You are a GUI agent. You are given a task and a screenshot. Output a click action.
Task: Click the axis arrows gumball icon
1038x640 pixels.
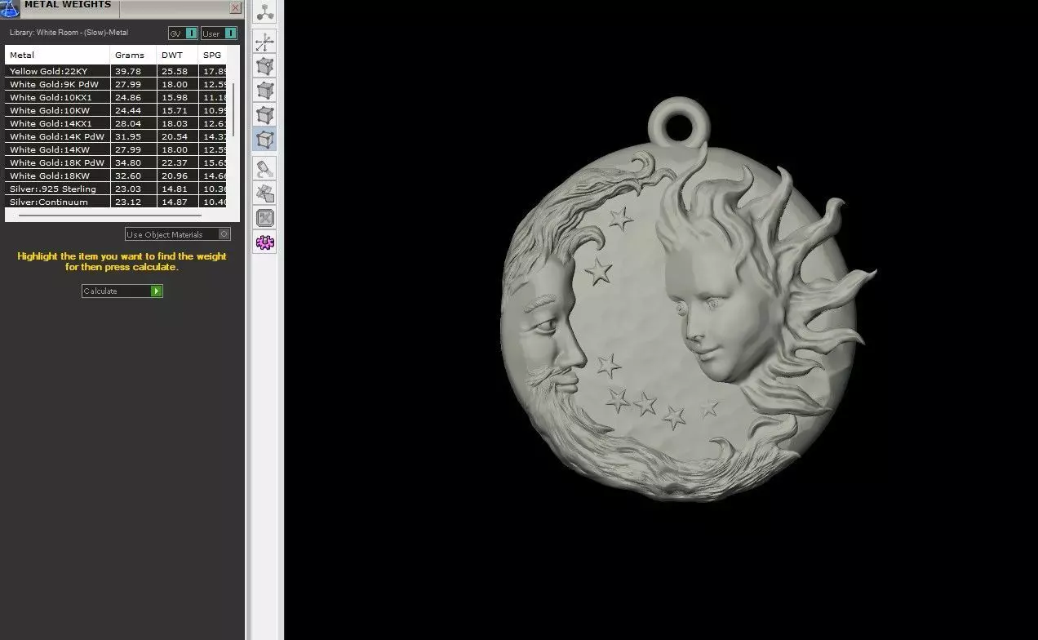coord(265,42)
